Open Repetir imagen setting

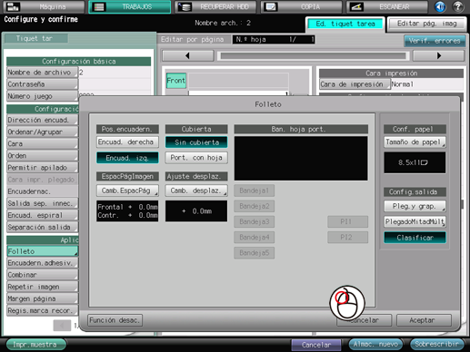(42, 287)
